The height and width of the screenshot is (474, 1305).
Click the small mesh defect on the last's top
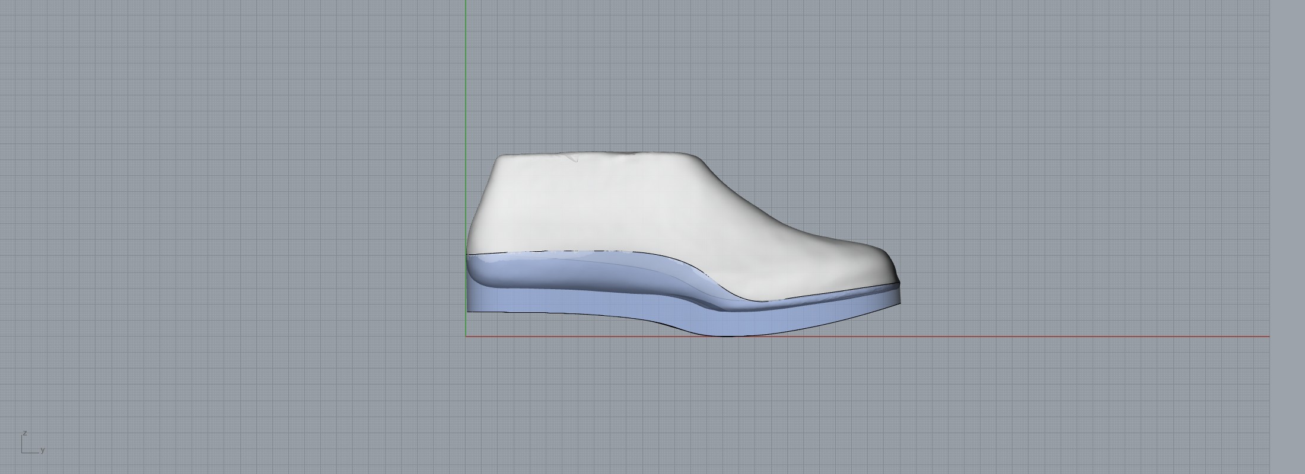[x=572, y=158]
